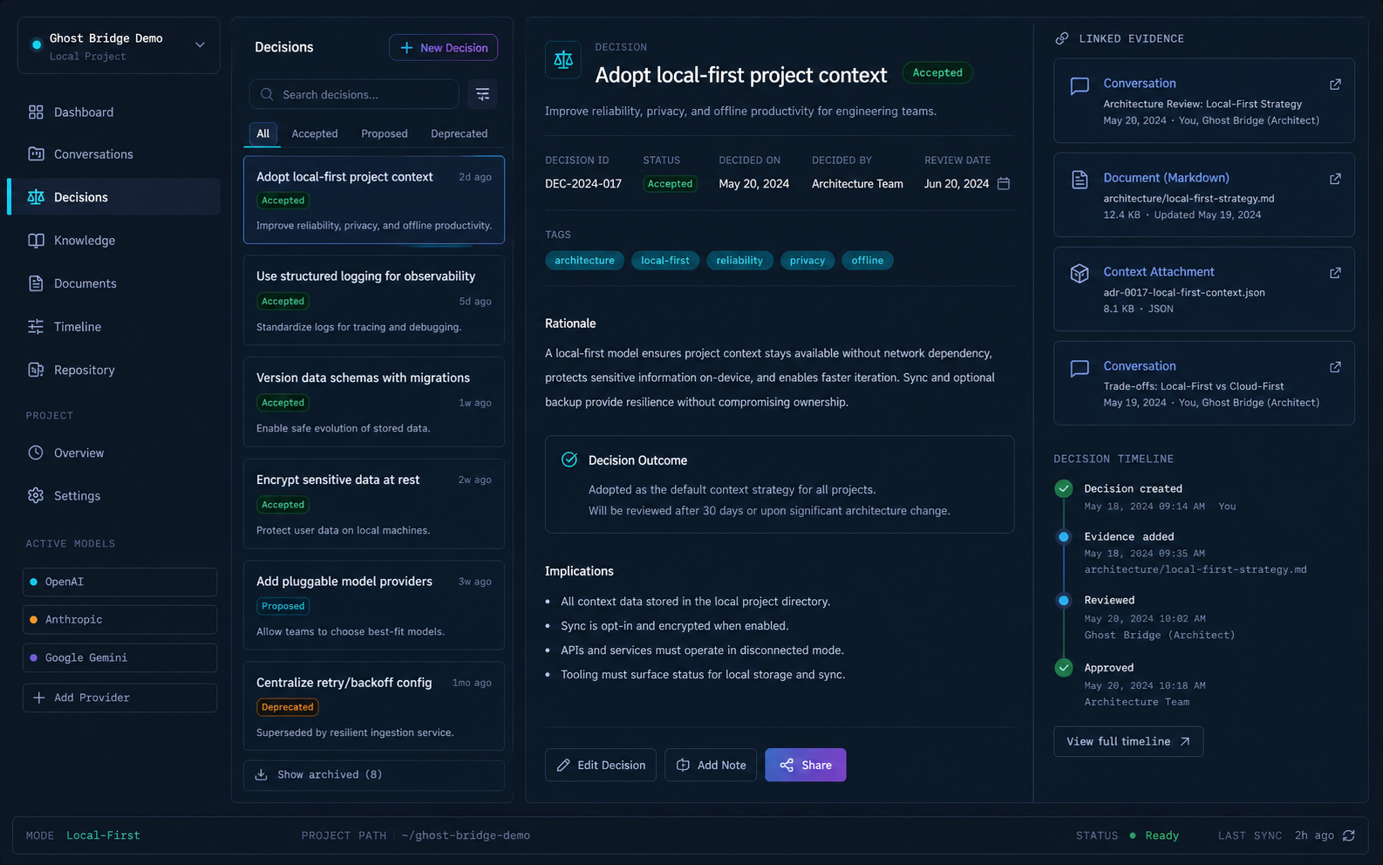Image resolution: width=1383 pixels, height=865 pixels.
Task: Click the 'offline' tag
Action: pos(868,261)
